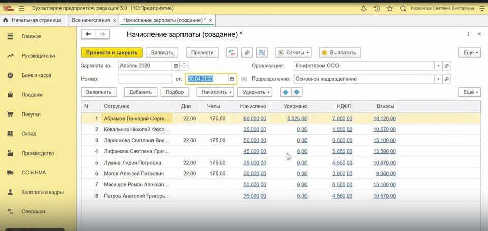Move the selected row up with the blue arrow
This screenshot has width=488, height=231.
285,92
